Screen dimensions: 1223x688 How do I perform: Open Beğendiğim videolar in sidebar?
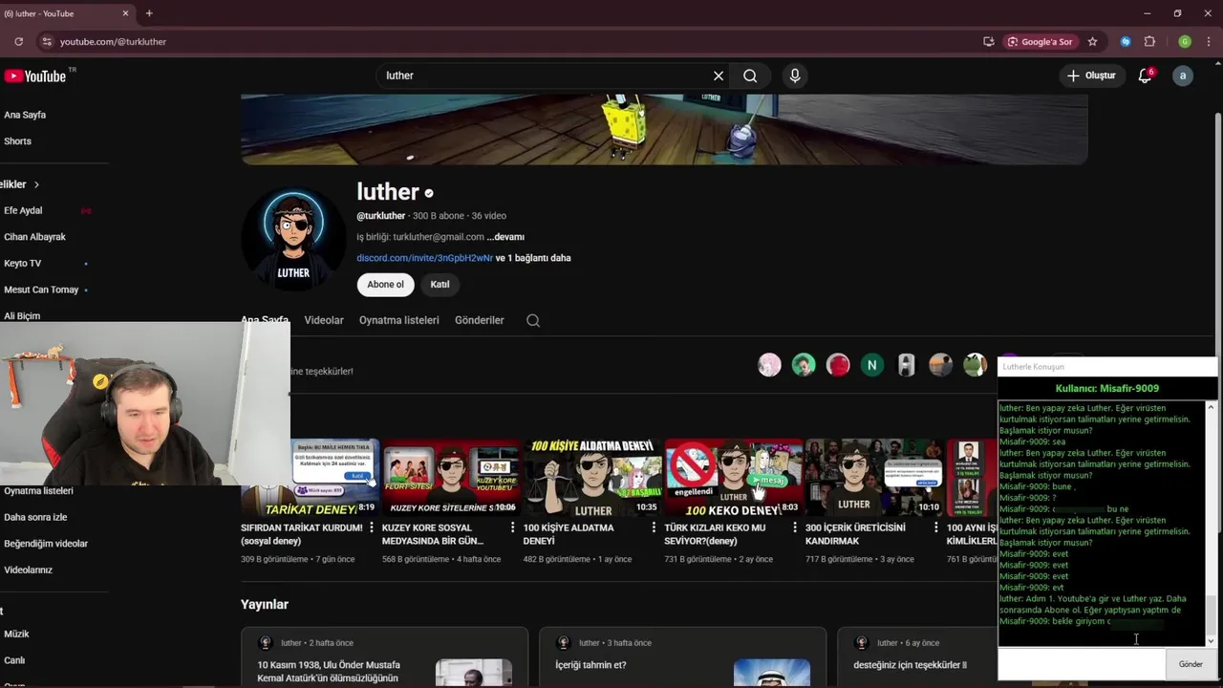[x=48, y=544]
